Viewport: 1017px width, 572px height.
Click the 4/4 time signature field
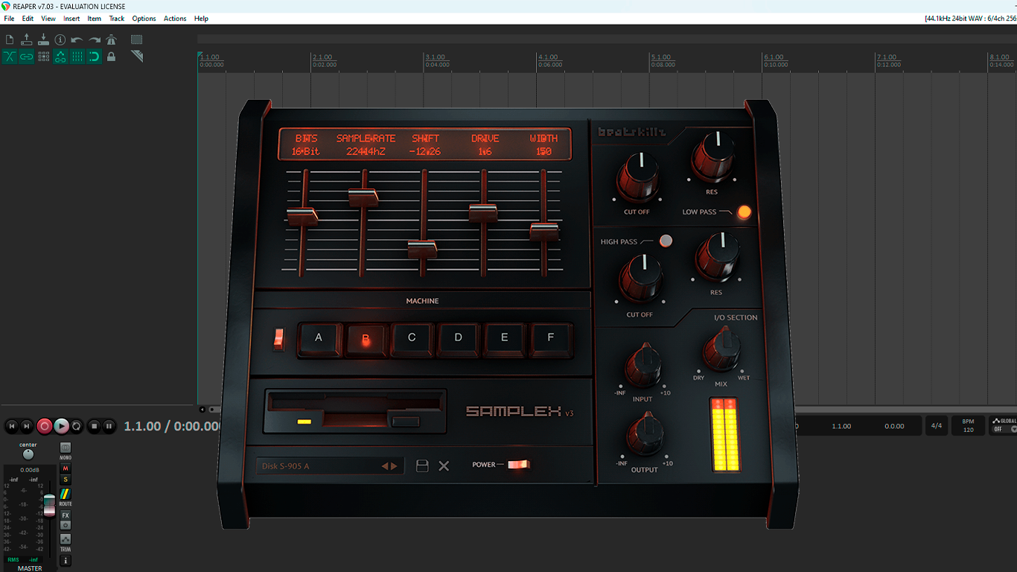tap(936, 426)
